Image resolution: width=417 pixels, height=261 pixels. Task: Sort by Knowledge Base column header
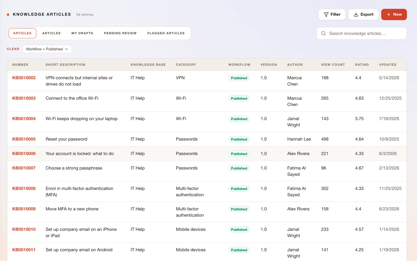(x=148, y=65)
